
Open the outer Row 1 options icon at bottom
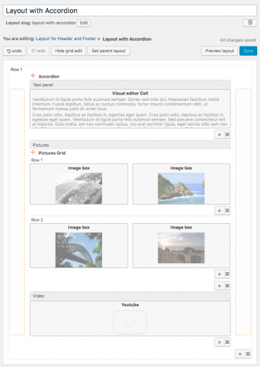pos(248,354)
